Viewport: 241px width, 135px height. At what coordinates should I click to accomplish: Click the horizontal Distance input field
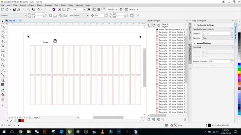217,33
